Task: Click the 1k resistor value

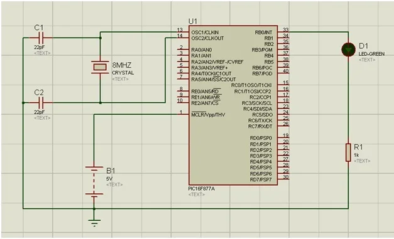Action: pos(356,155)
